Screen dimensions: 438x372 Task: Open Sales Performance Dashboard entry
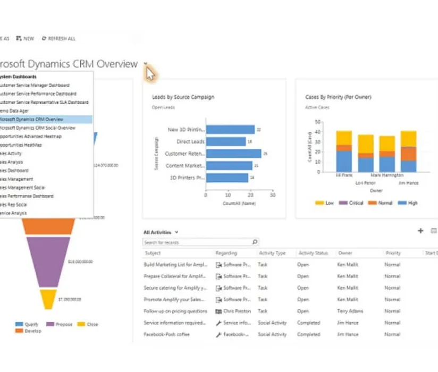(27, 196)
